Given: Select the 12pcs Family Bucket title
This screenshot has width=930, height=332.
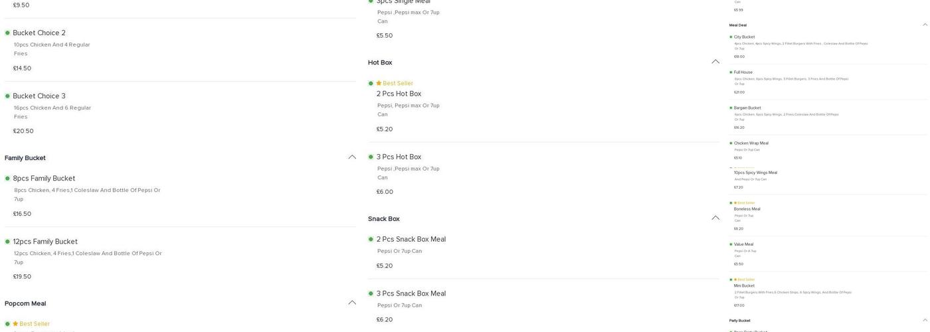Looking at the screenshot, I should point(45,242).
